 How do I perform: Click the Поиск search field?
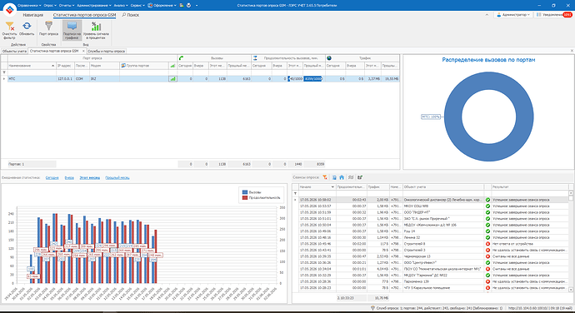(x=131, y=15)
